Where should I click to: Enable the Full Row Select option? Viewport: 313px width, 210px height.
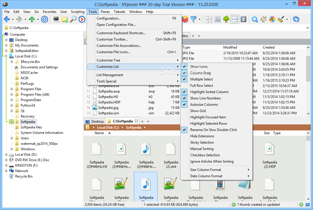[216, 86]
